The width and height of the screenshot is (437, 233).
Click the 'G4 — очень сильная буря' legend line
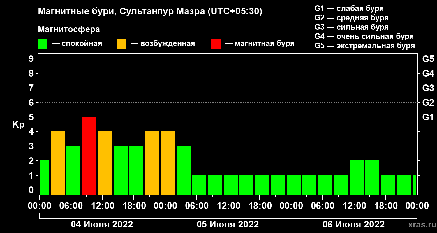tap(364, 36)
